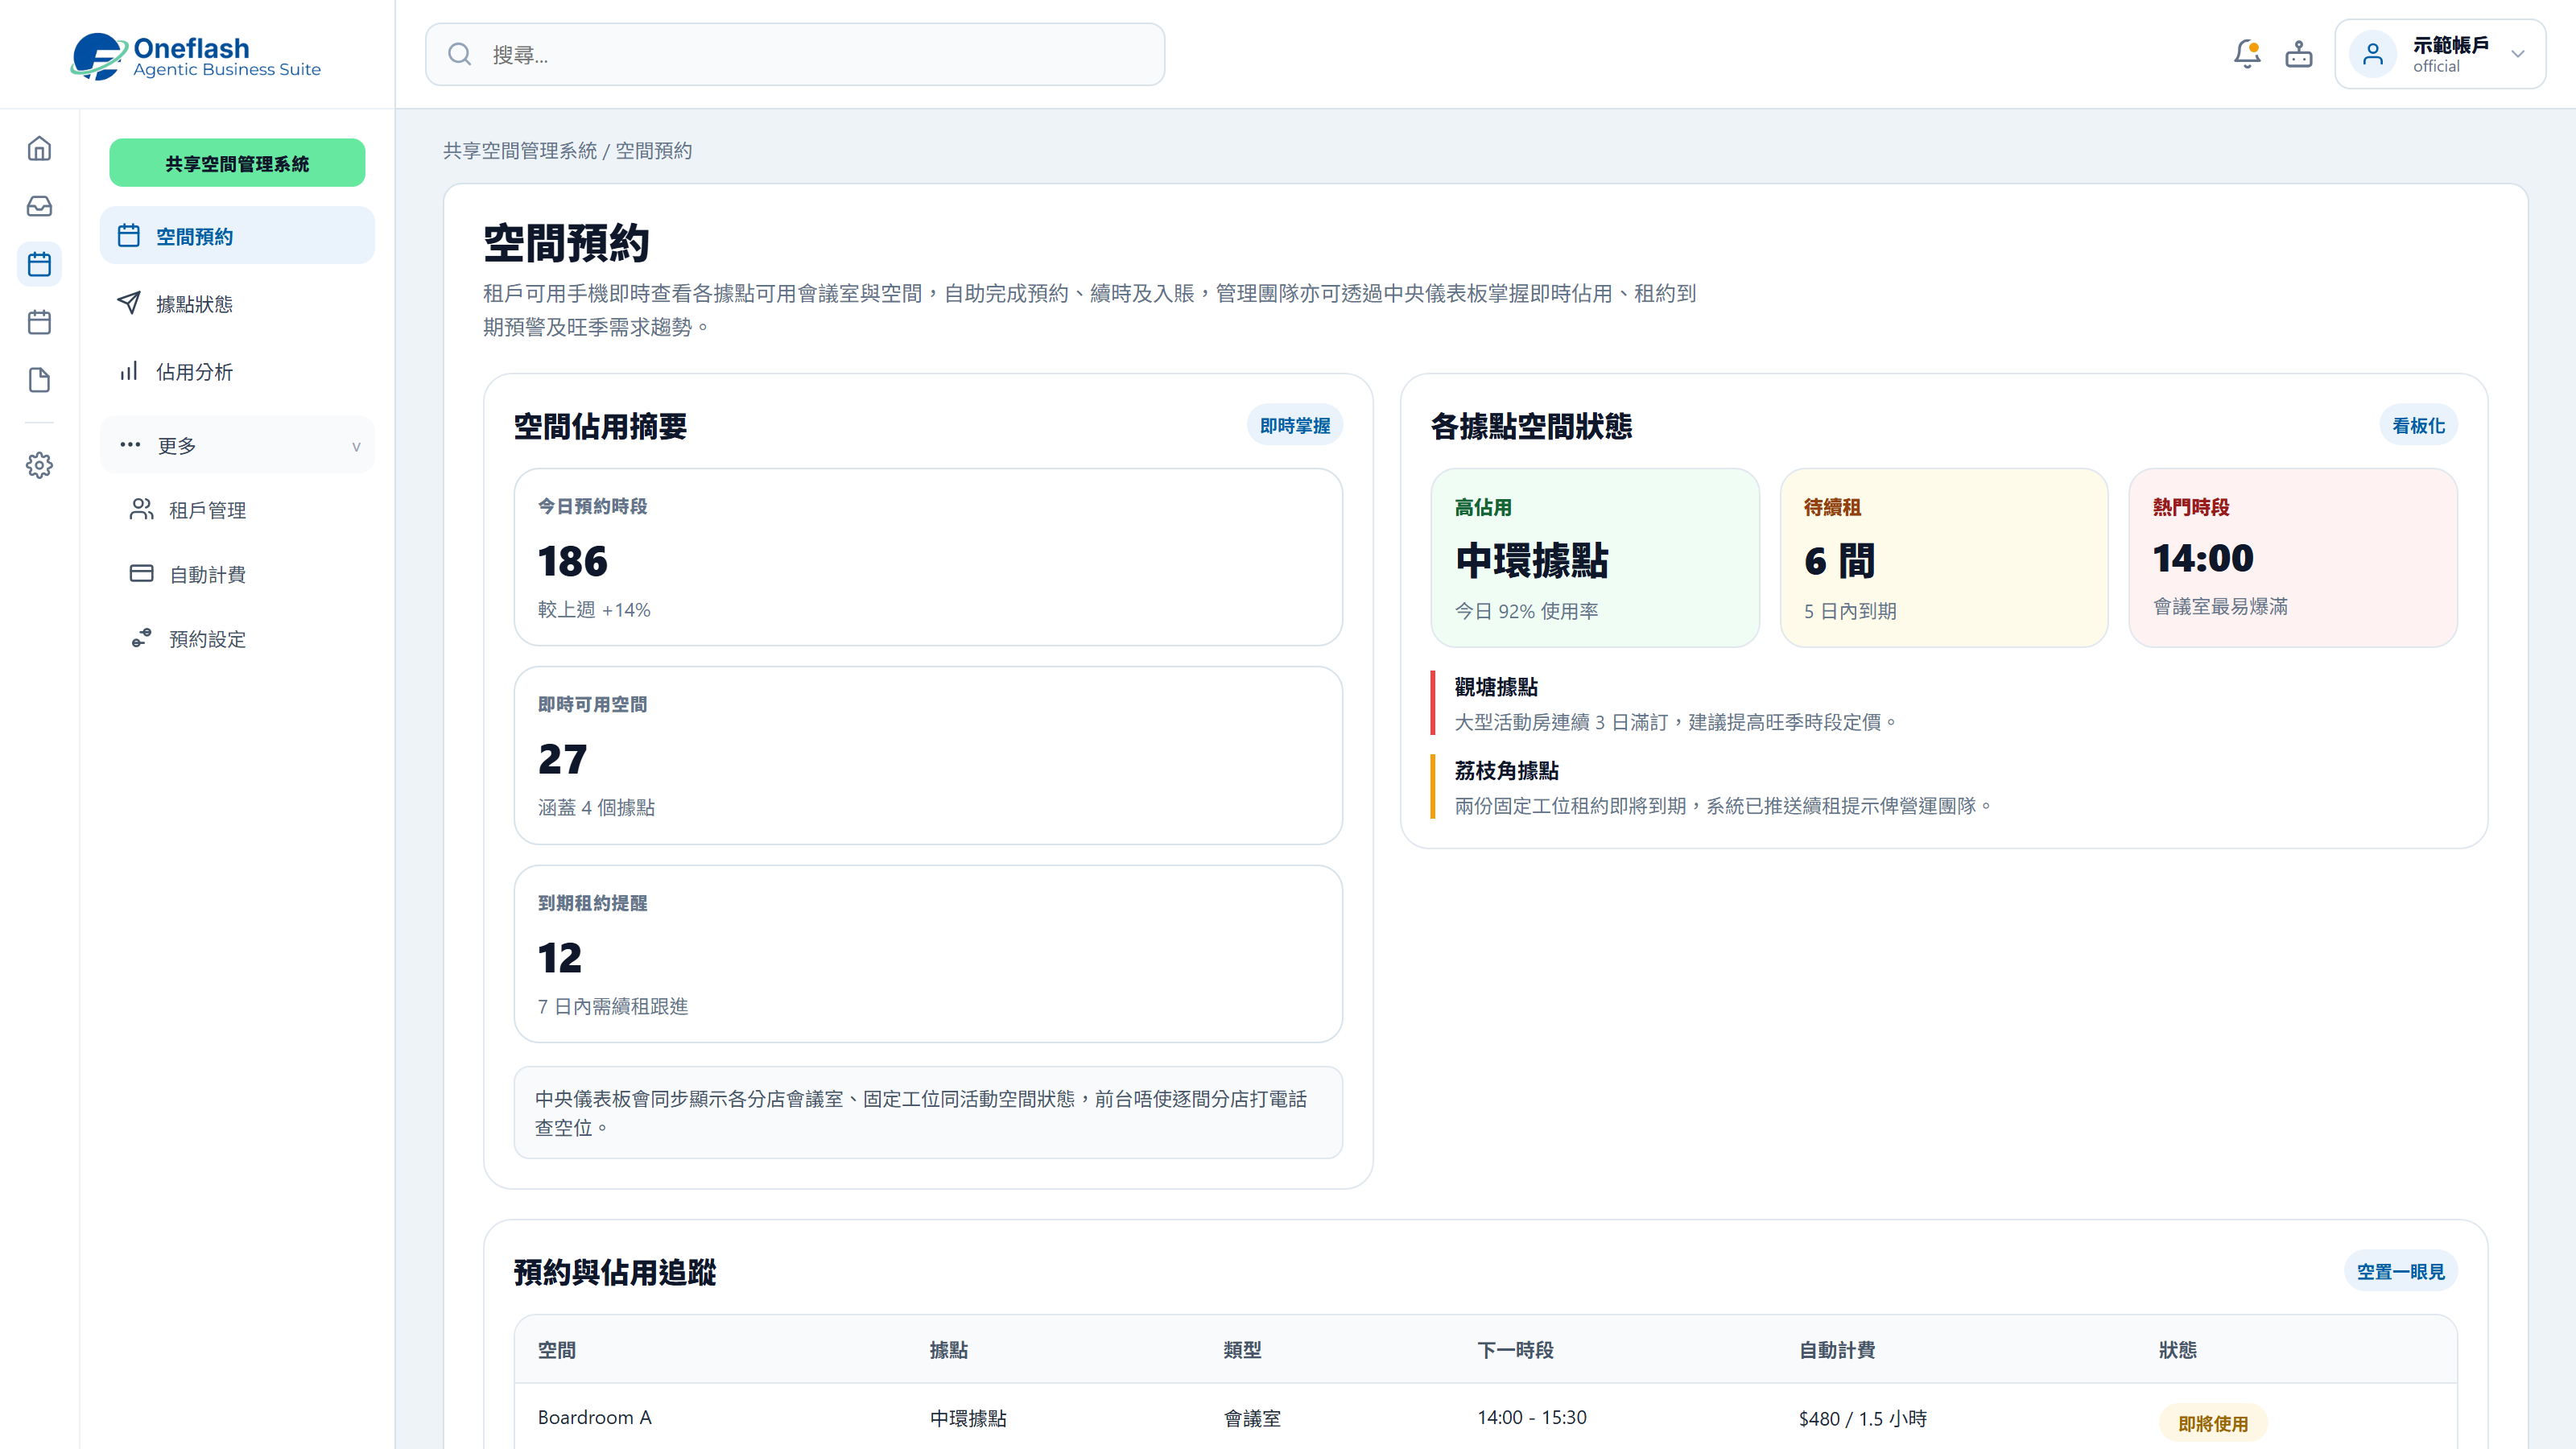Click the Boardroom A table cell
Image resolution: width=2576 pixels, height=1449 pixels.
tap(594, 1417)
